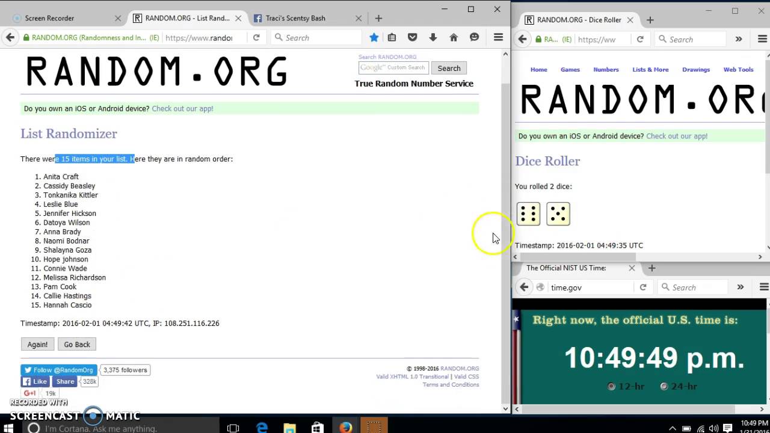Open the hamburger menu in main Firefox window
Image resolution: width=770 pixels, height=433 pixels.
[x=498, y=37]
